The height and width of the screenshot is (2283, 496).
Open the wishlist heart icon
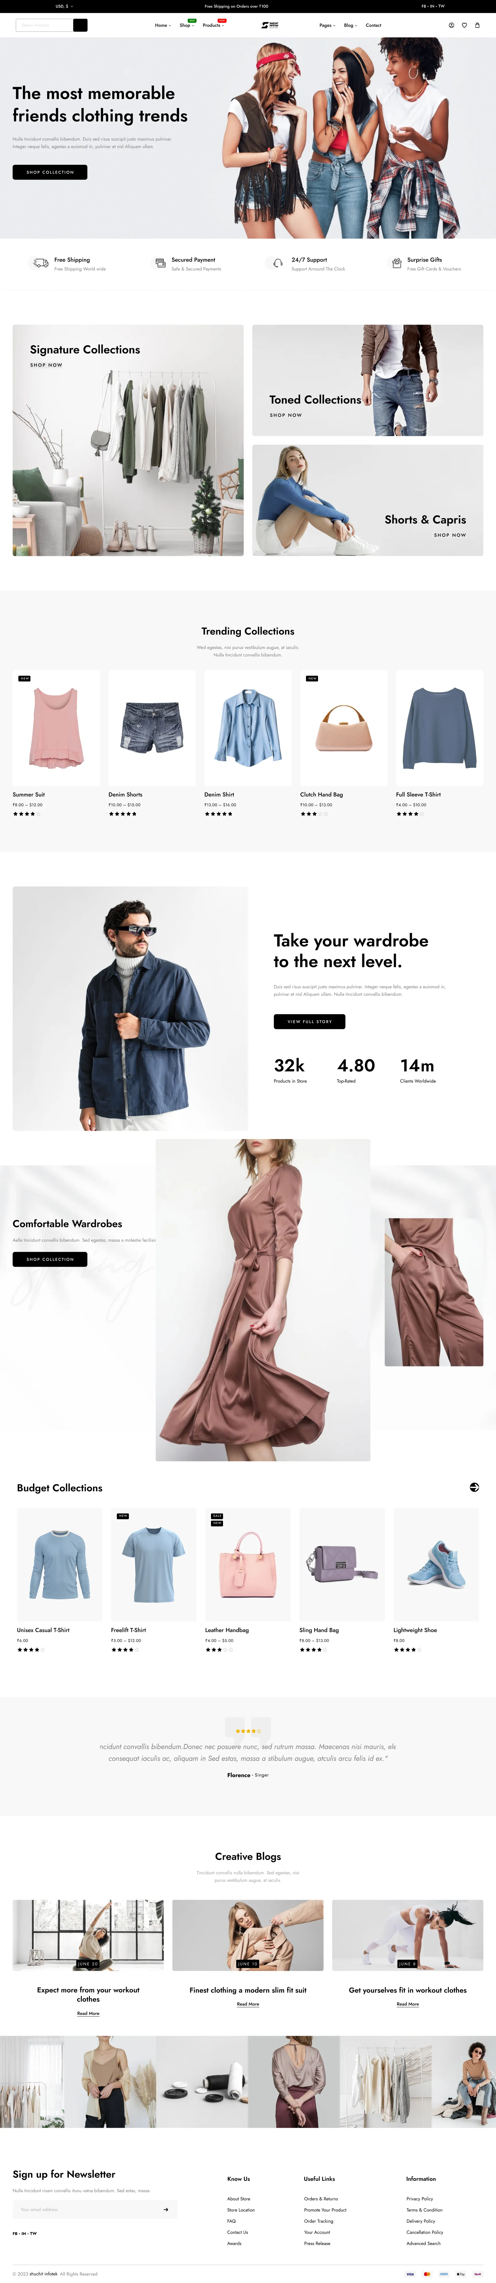click(x=464, y=25)
